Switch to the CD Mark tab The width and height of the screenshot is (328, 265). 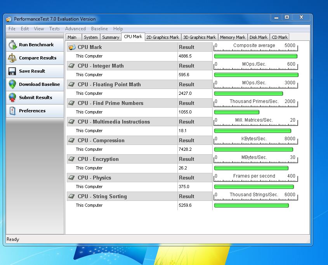280,37
